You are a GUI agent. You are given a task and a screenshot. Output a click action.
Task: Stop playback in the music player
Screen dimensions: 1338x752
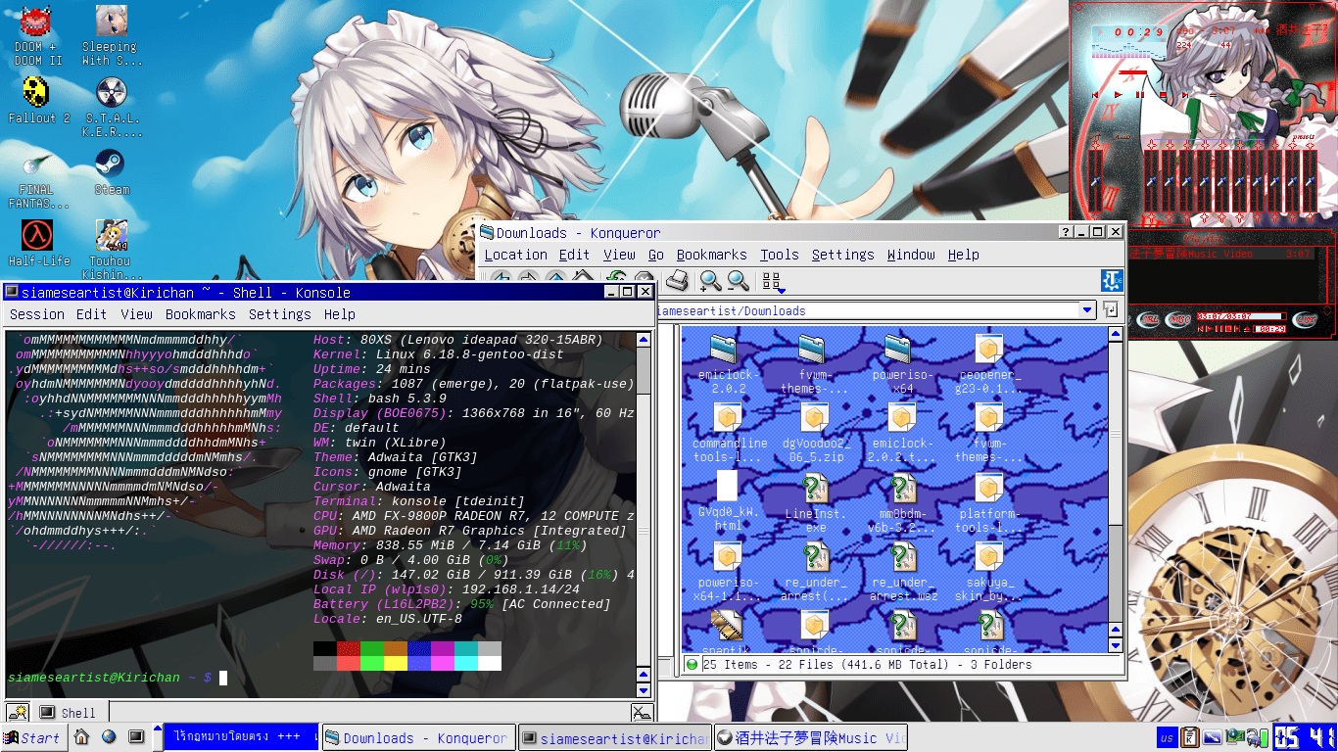[x=1163, y=95]
